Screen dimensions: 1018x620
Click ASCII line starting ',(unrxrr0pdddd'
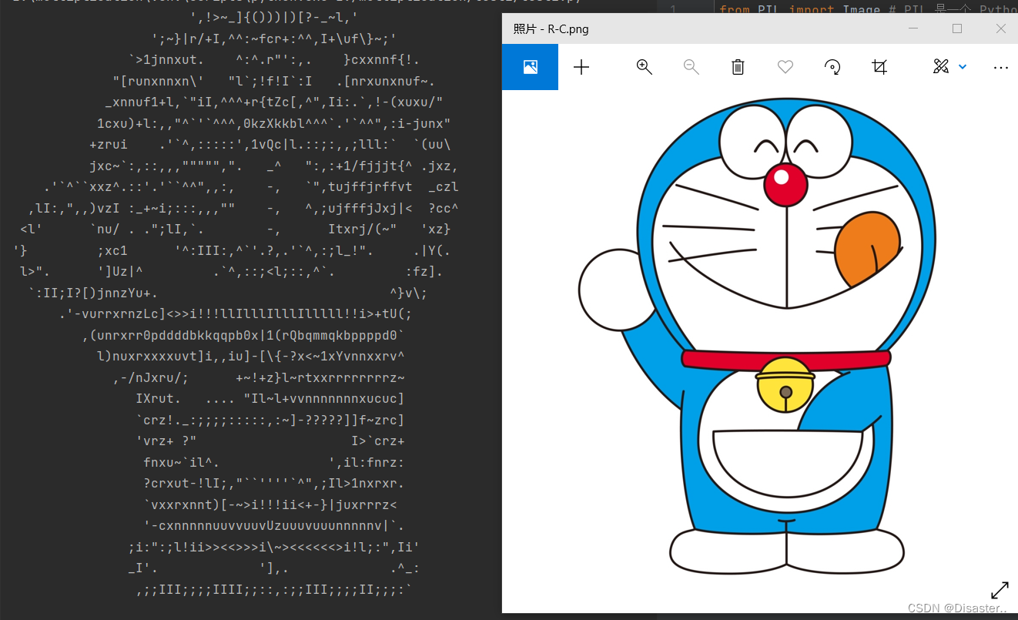pos(243,335)
